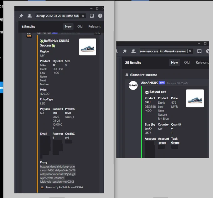Click the in: diaosnkrs-error search filter

(173, 51)
